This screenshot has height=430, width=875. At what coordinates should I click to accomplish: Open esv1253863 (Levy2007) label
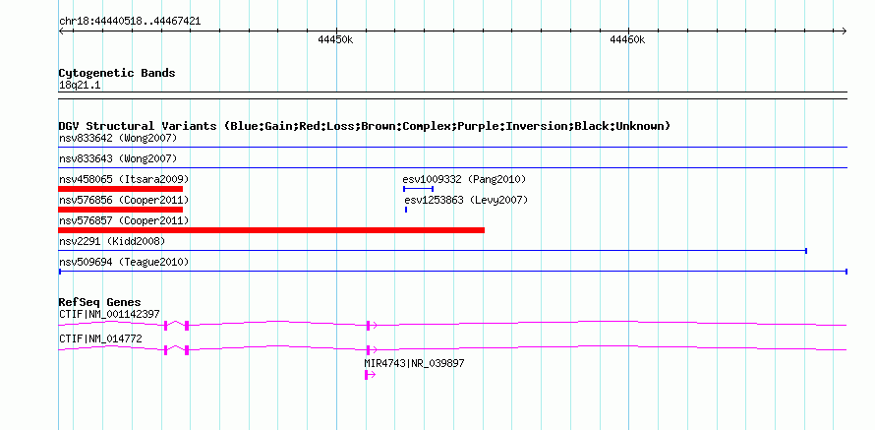(466, 200)
